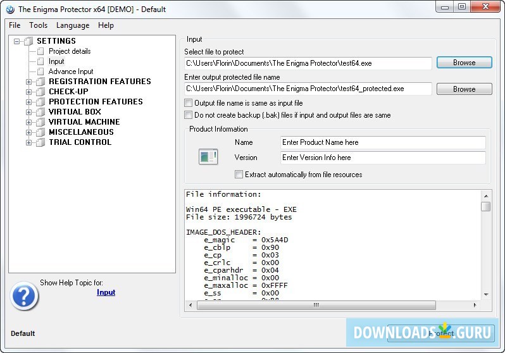505x353 pixels.
Task: Expand the TRIAL CONTROL node
Action: point(28,143)
